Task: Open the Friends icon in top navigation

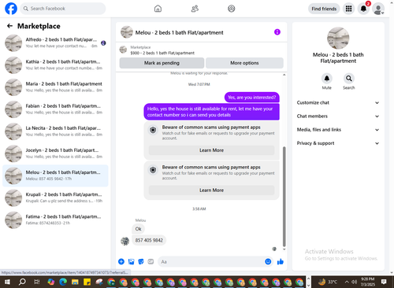Action: [195, 9]
